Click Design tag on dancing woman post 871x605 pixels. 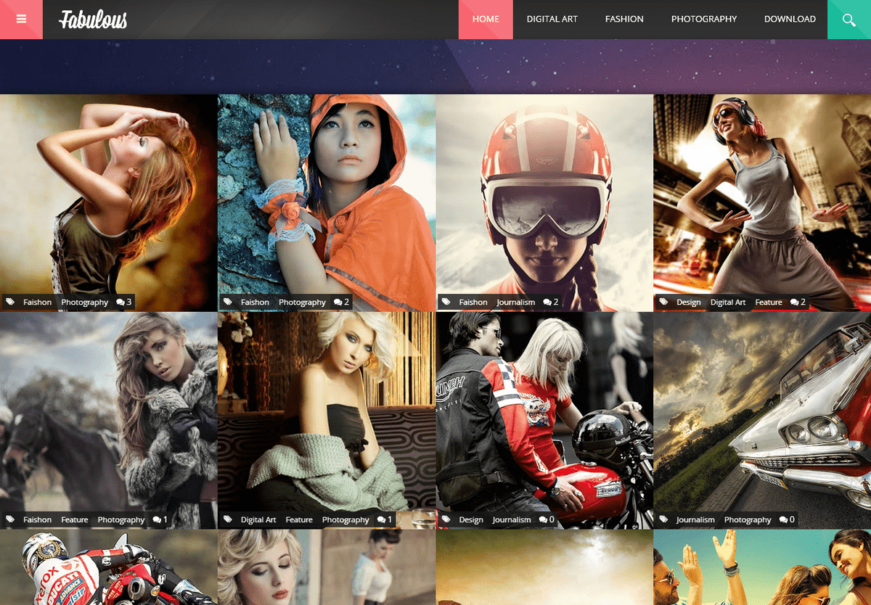[689, 302]
